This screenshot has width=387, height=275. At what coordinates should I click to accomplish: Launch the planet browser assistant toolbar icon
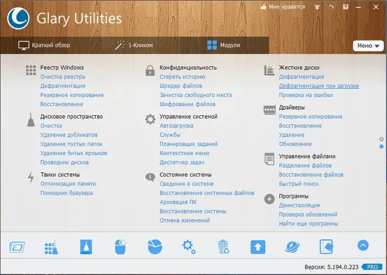click(x=292, y=247)
